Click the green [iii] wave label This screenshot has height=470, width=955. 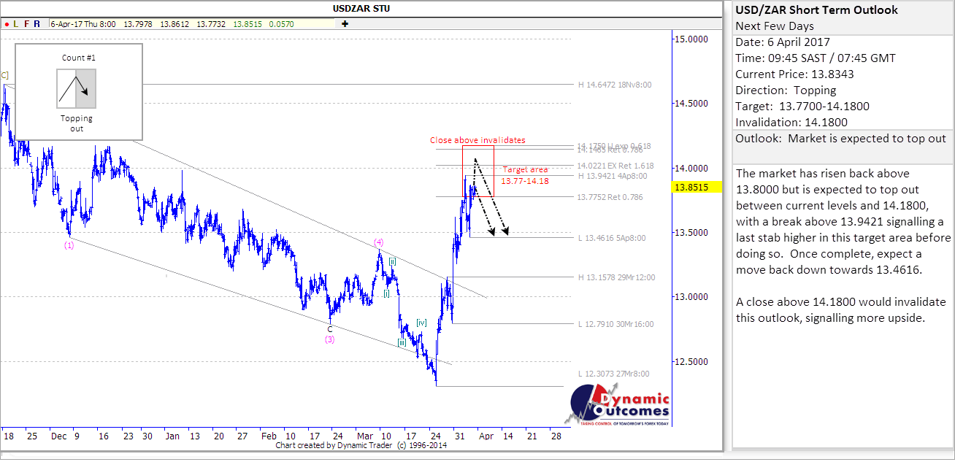402,342
